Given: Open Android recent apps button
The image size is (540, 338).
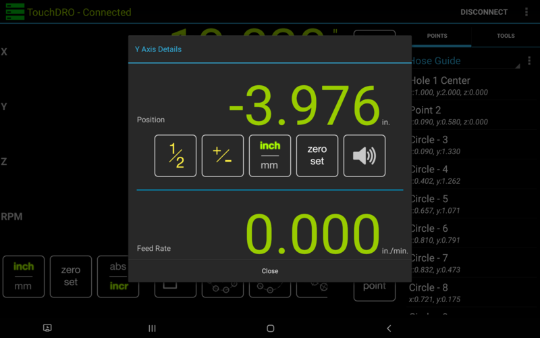Looking at the screenshot, I should click(x=152, y=328).
